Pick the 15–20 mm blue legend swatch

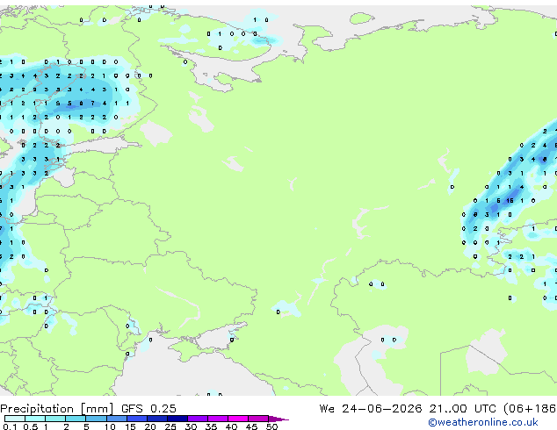[136, 419]
